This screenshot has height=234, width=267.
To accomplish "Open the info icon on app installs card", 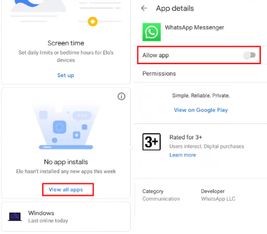I will [x=121, y=96].
